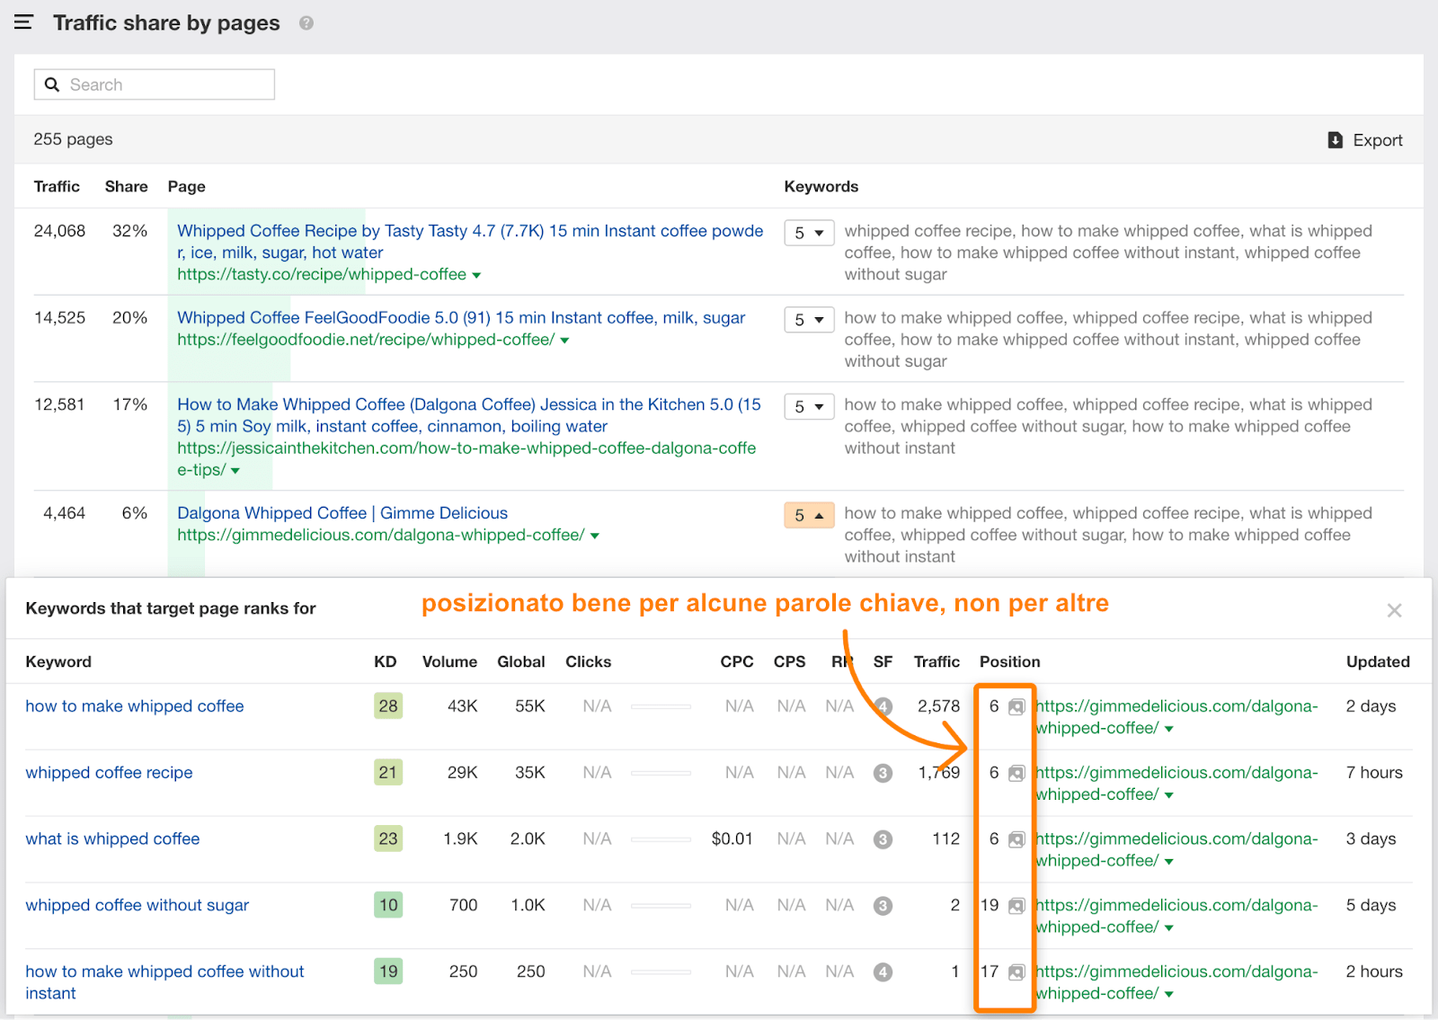Open SERP icon for how to make whipped coffee
Image resolution: width=1438 pixels, height=1020 pixels.
click(x=1016, y=707)
